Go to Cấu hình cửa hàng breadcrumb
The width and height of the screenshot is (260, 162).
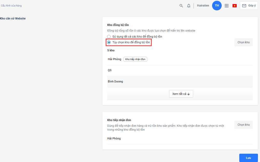(11, 6)
